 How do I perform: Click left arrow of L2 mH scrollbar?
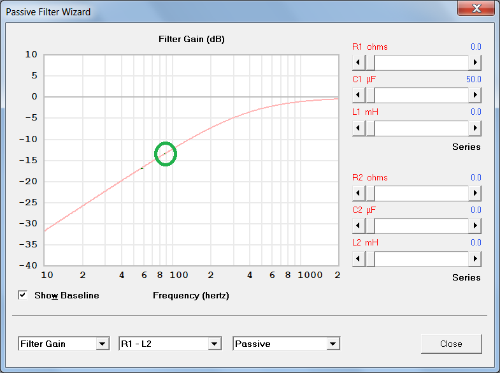(x=359, y=259)
